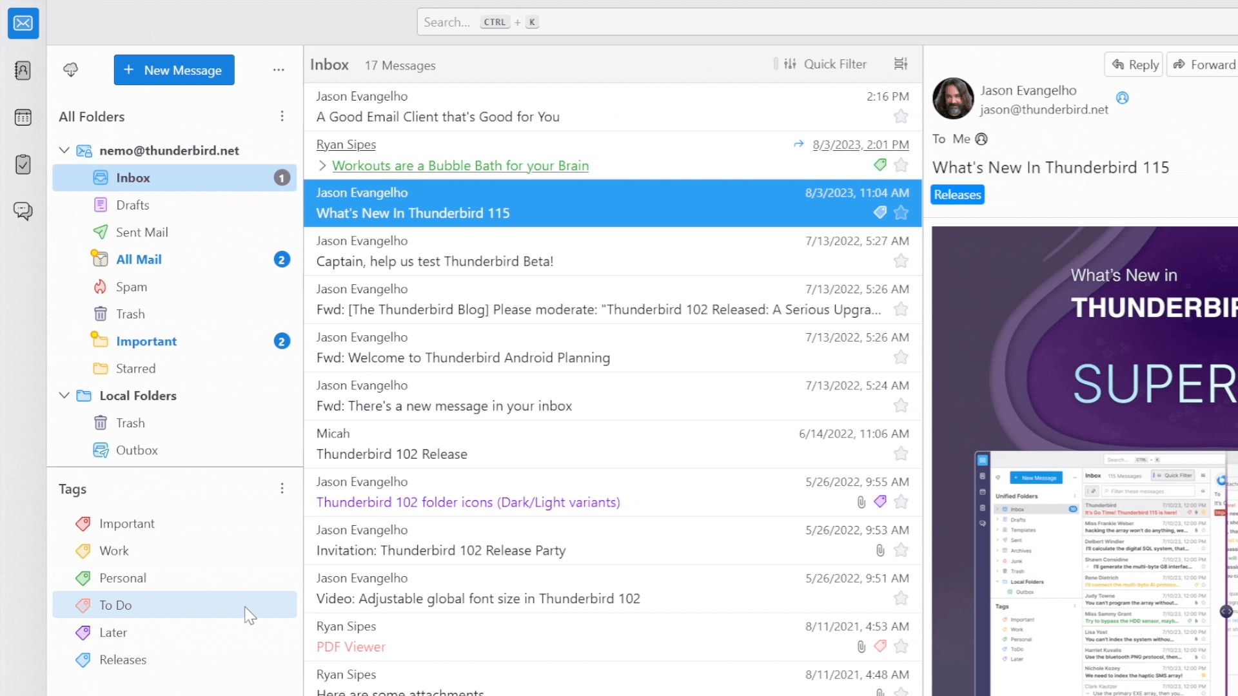Click the Forward button

[x=1203, y=64]
